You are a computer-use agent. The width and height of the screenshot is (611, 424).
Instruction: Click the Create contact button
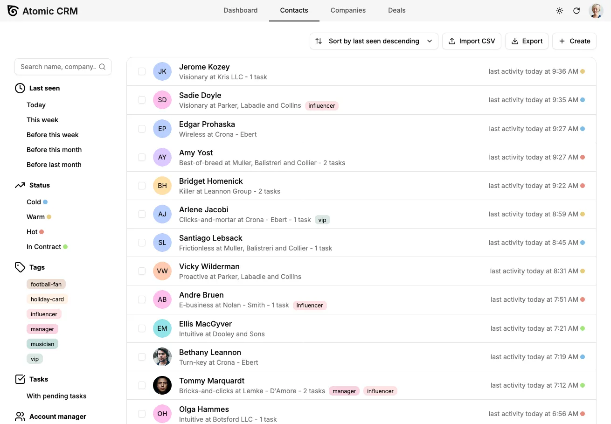pyautogui.click(x=574, y=41)
